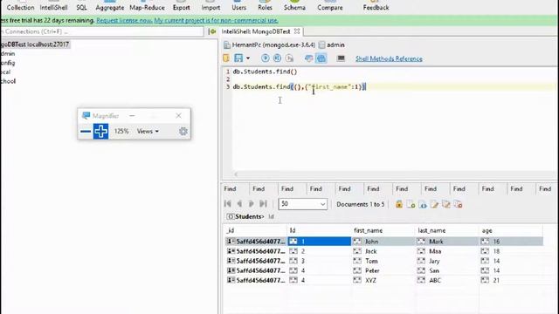Click the add document icon
The image size is (559, 314).
point(411,204)
